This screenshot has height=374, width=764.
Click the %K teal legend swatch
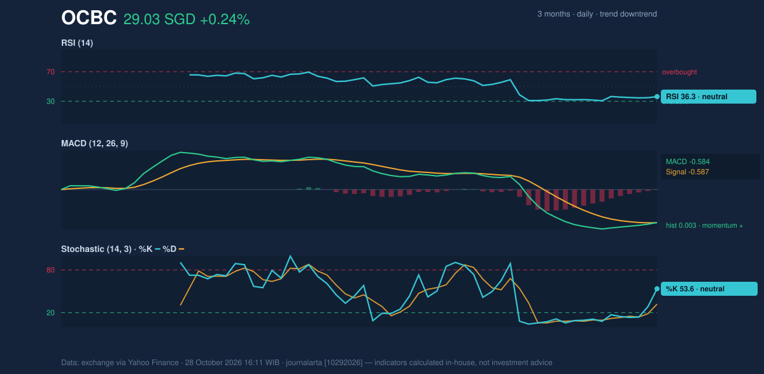click(x=158, y=249)
